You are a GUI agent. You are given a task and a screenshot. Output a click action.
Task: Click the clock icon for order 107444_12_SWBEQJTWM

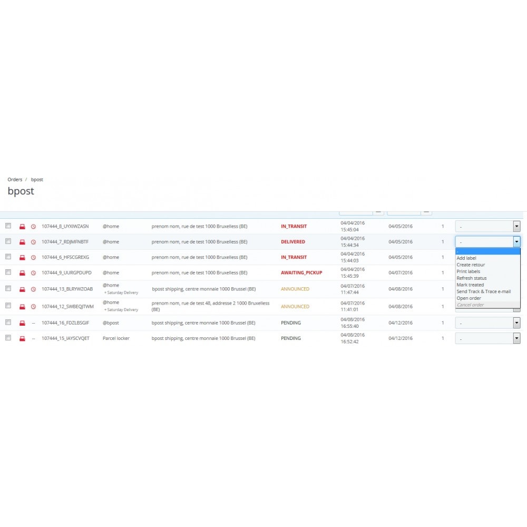pyautogui.click(x=33, y=307)
